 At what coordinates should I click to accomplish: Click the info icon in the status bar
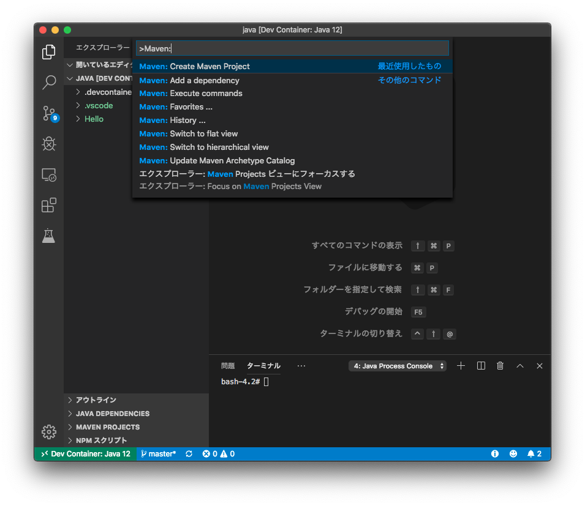click(495, 454)
